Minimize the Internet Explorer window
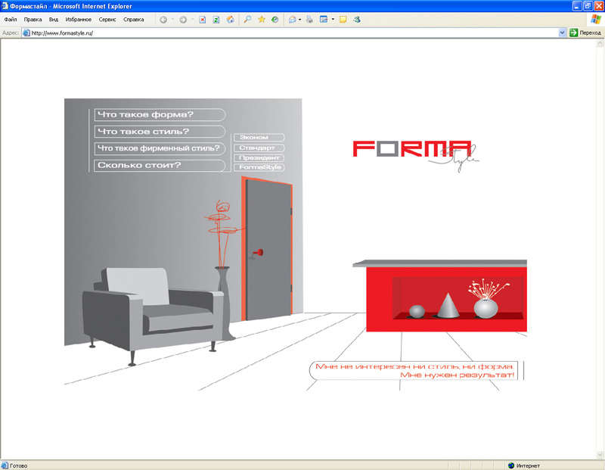 click(x=577, y=6)
